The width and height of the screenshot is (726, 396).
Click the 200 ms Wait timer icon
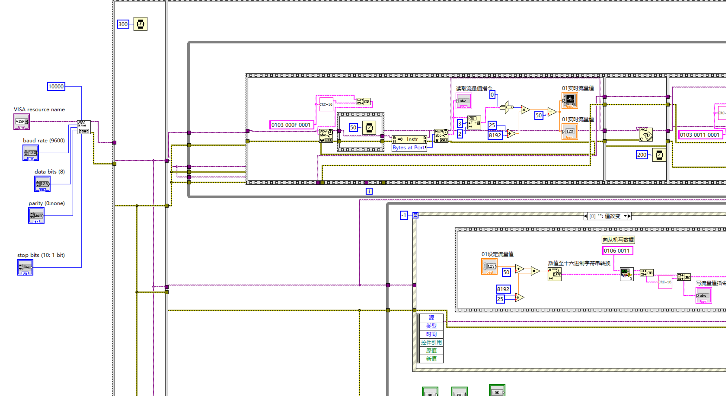tap(659, 155)
